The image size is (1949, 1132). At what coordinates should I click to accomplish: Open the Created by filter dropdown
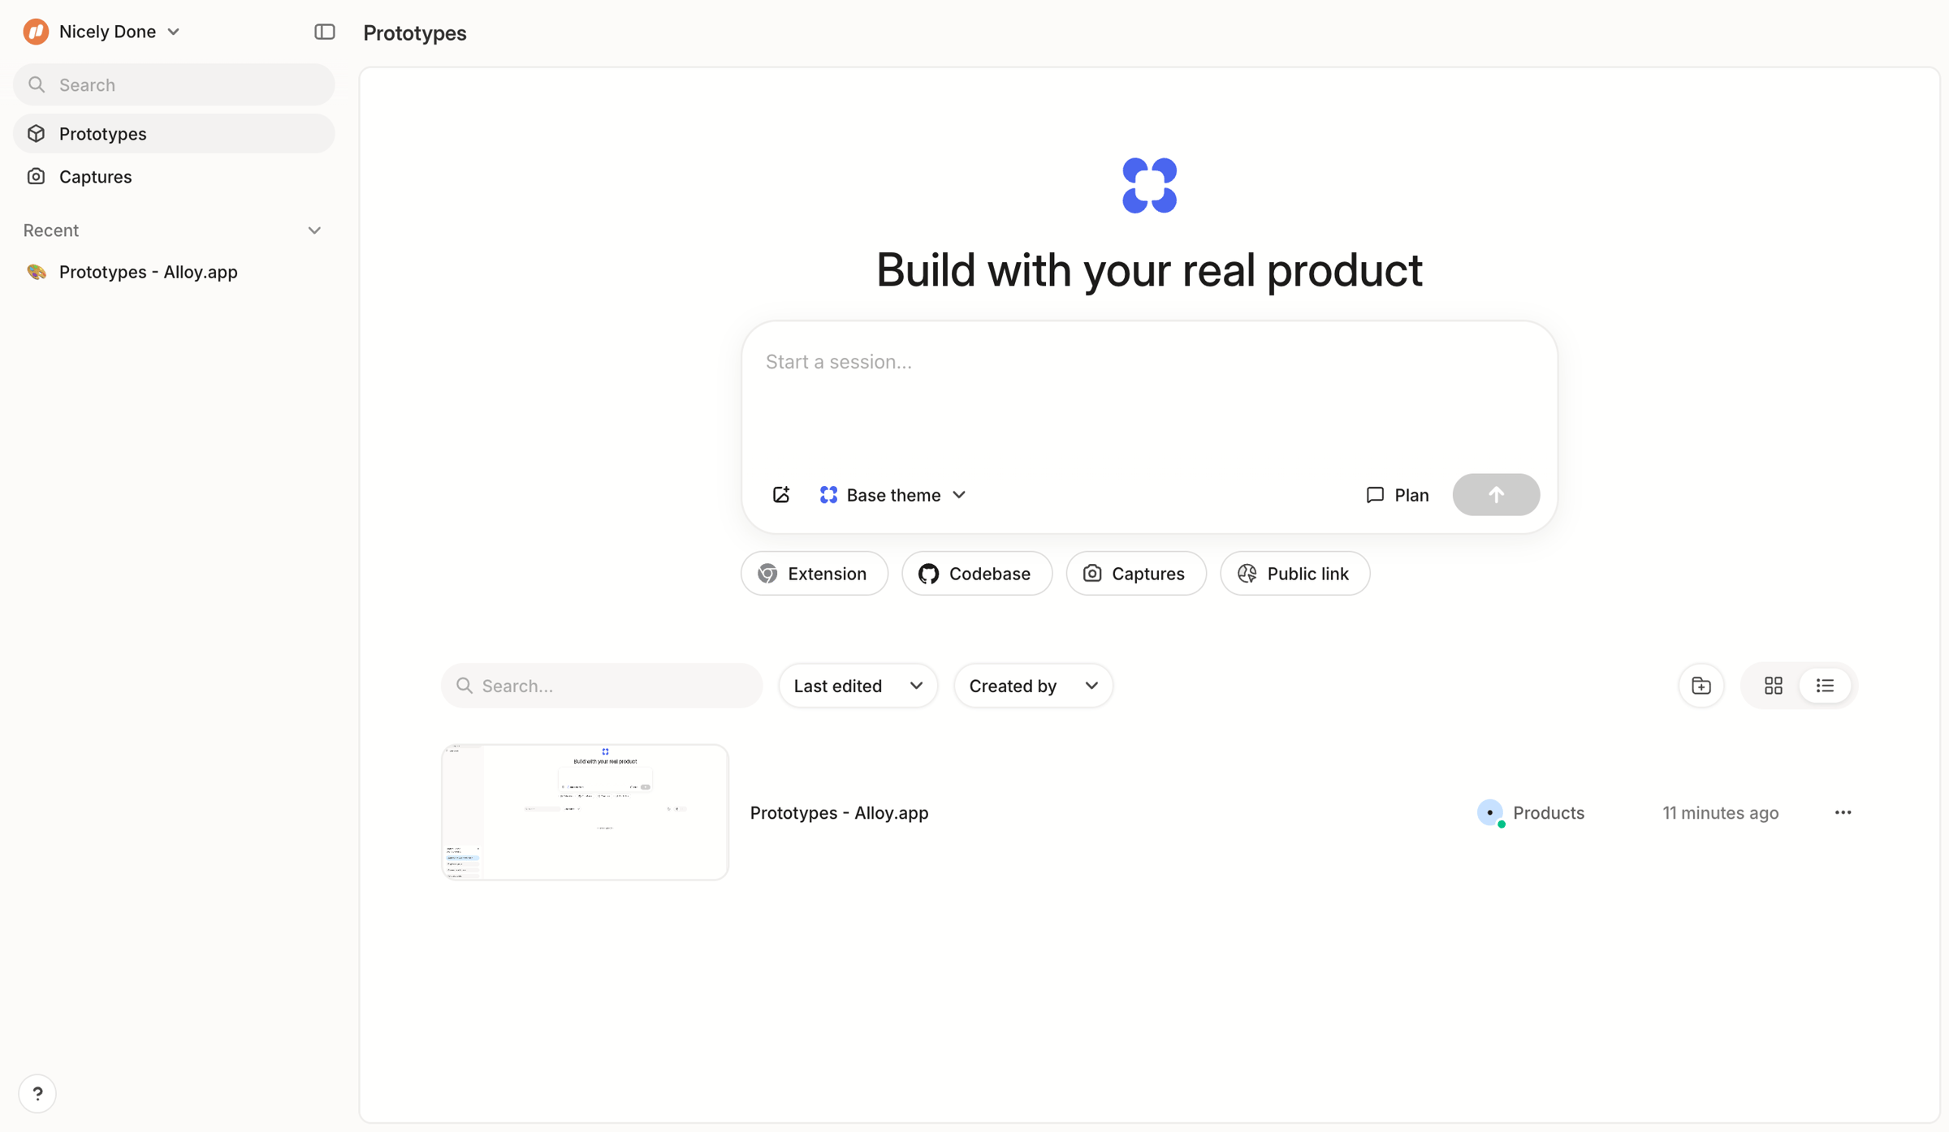[1033, 686]
